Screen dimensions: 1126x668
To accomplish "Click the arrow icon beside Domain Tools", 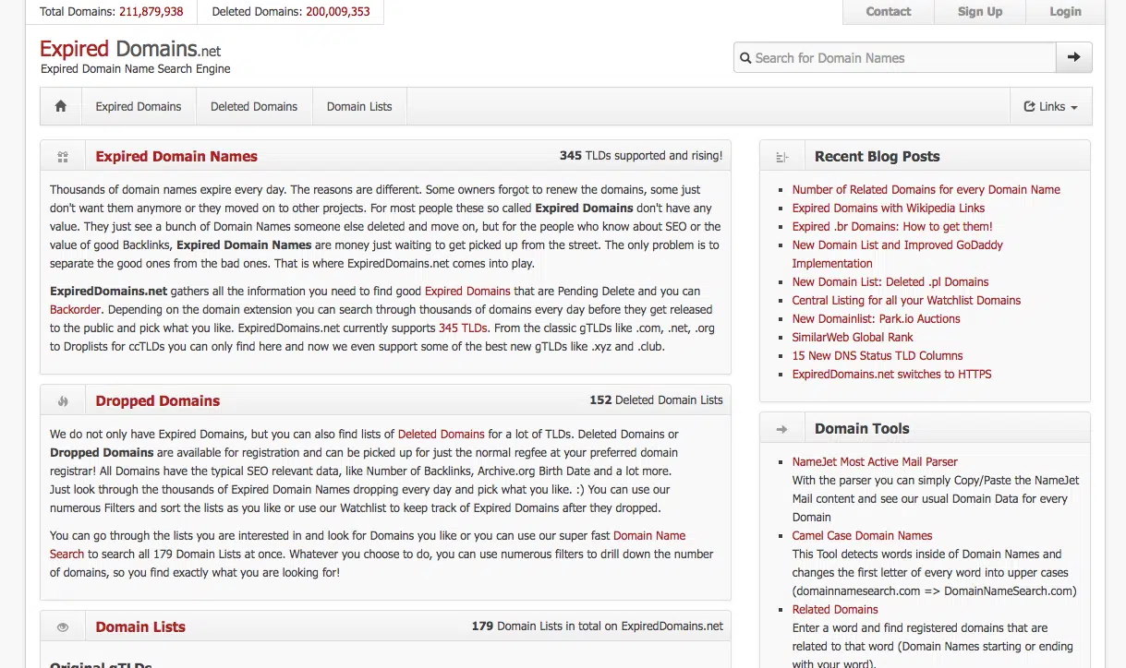I will [x=782, y=429].
